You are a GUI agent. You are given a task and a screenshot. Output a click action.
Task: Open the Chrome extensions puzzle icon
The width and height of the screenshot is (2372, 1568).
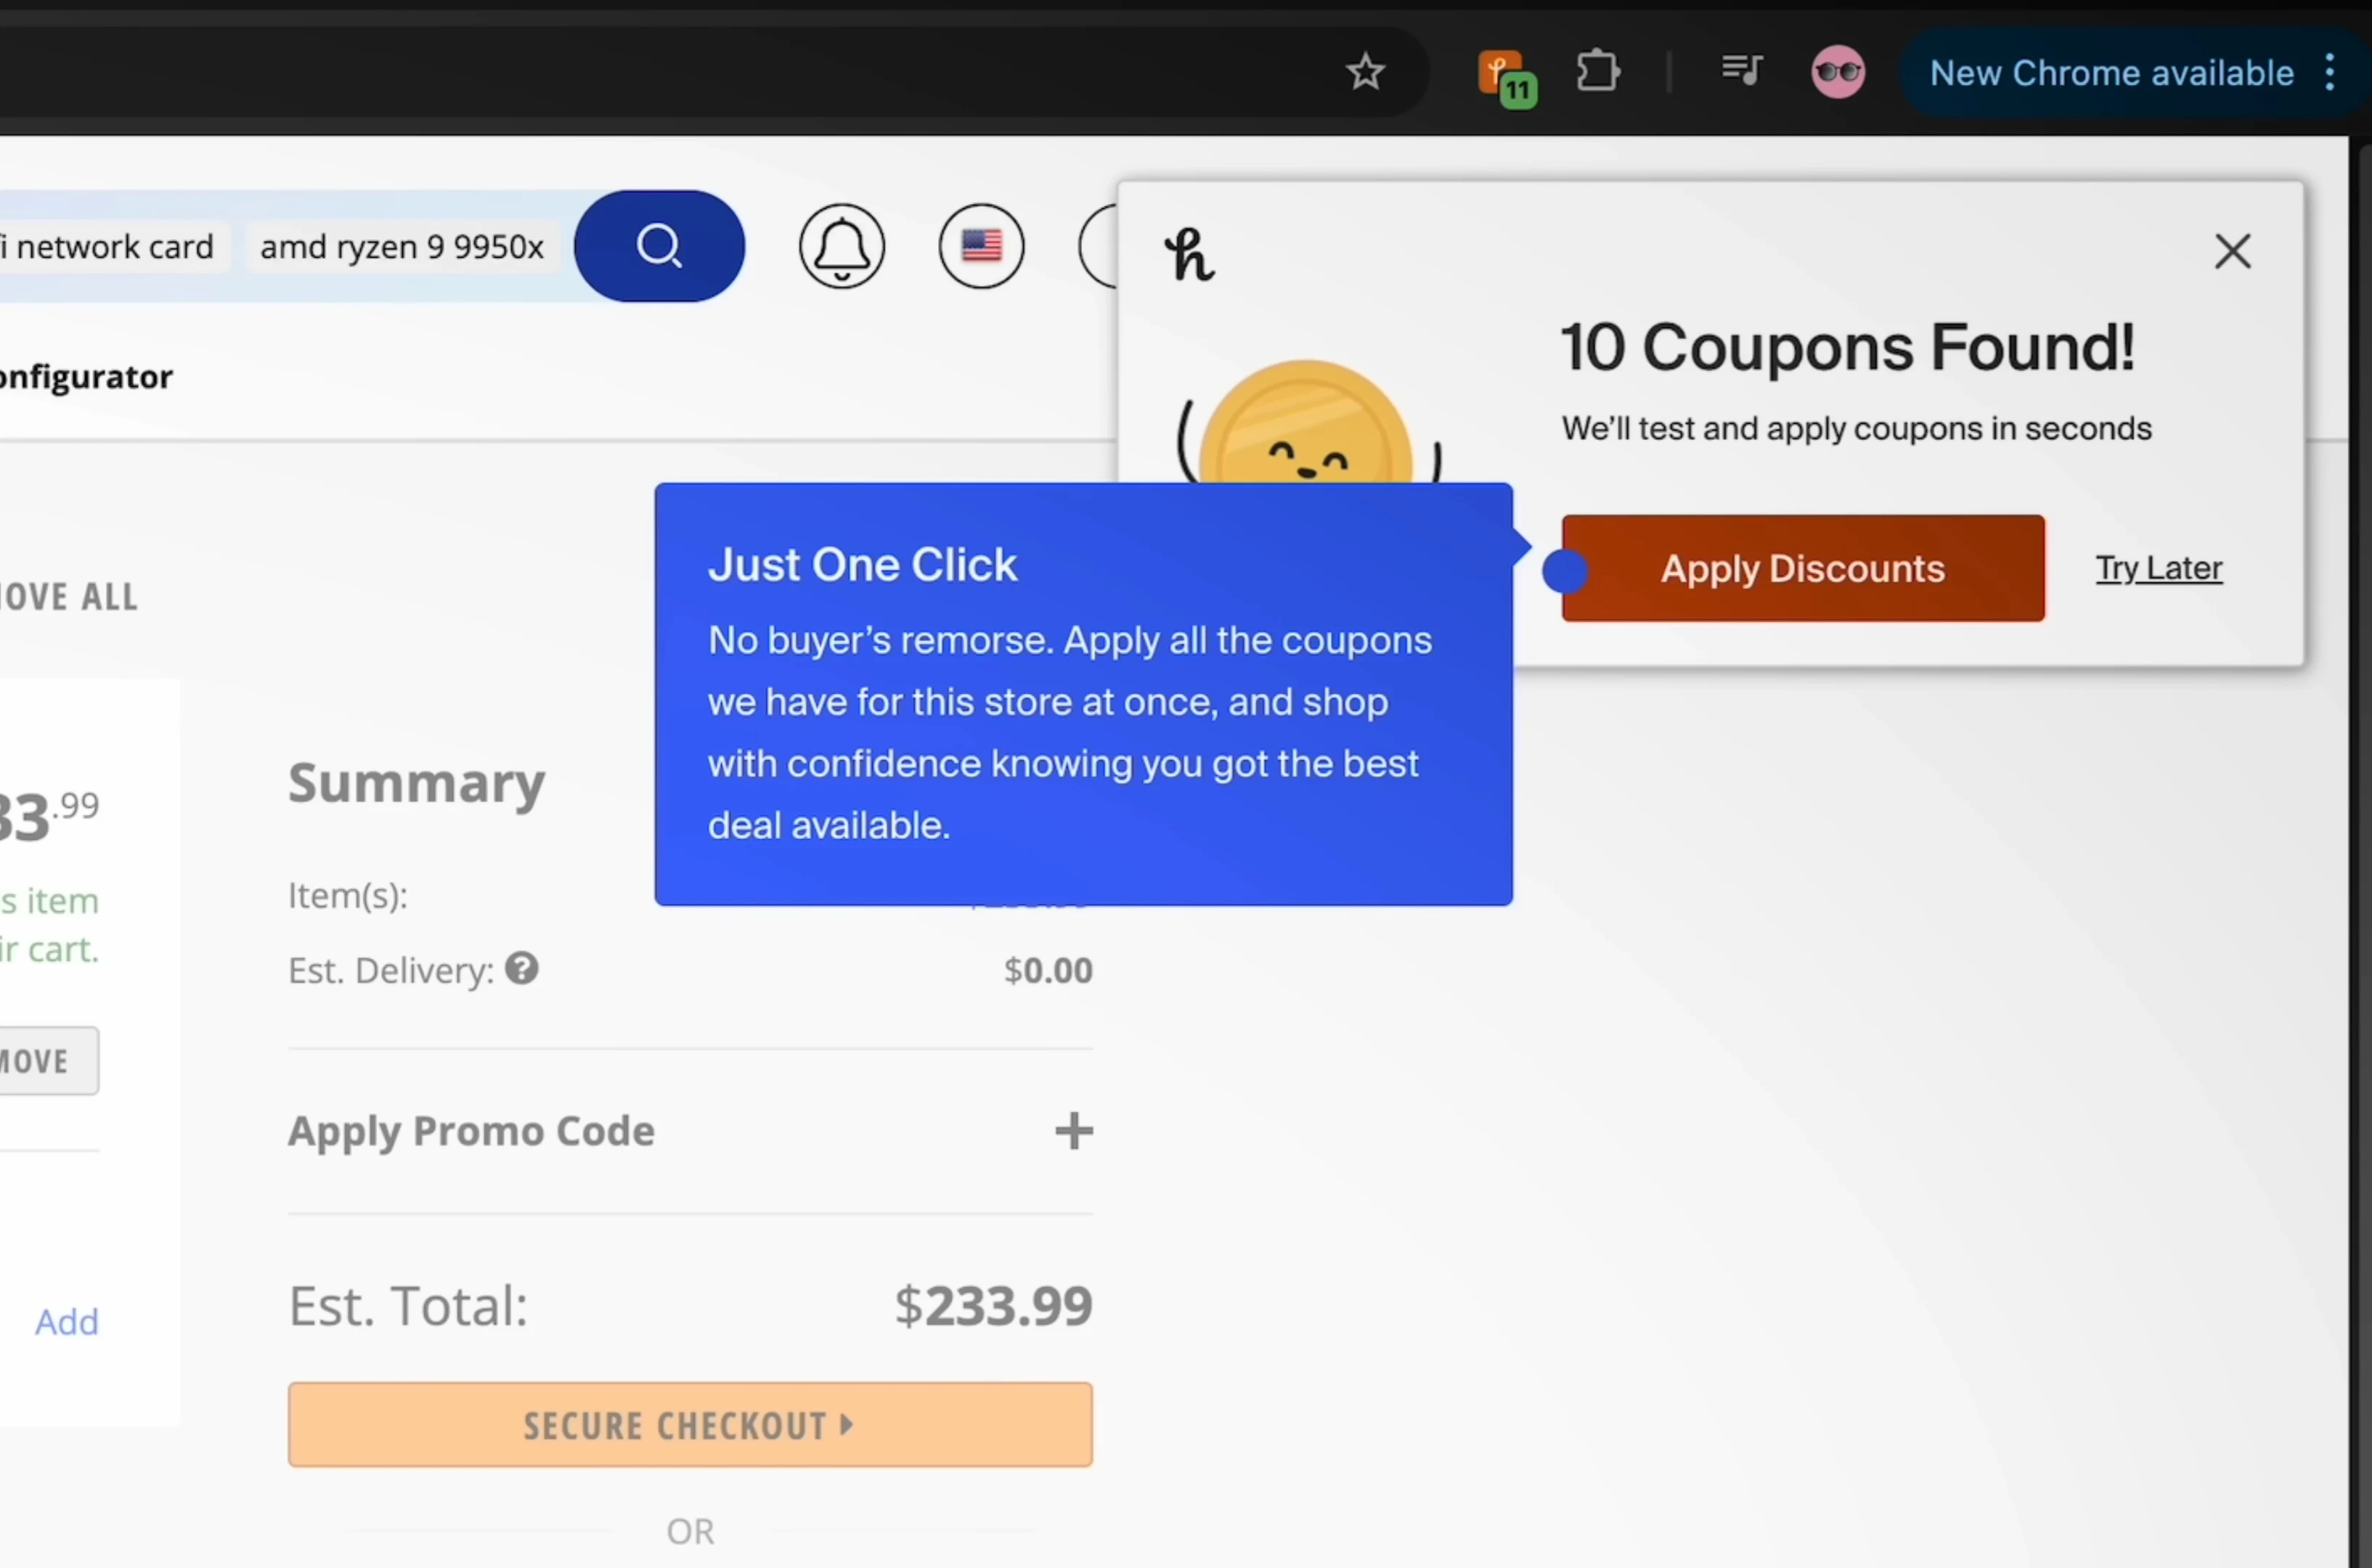point(1598,72)
